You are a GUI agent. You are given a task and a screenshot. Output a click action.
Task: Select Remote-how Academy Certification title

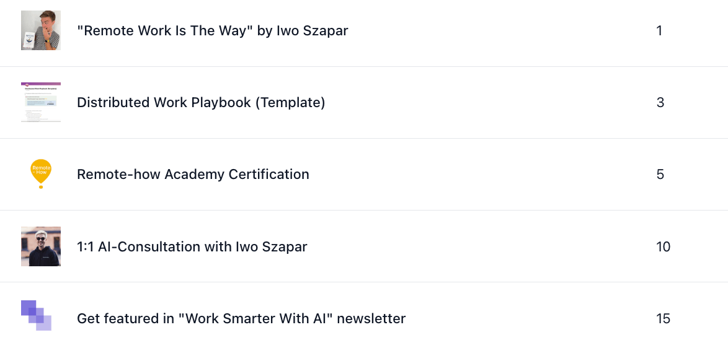[193, 174]
